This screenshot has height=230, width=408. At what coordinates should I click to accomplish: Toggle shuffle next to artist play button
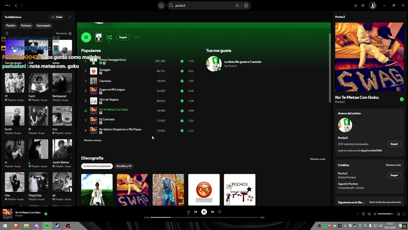tap(109, 37)
